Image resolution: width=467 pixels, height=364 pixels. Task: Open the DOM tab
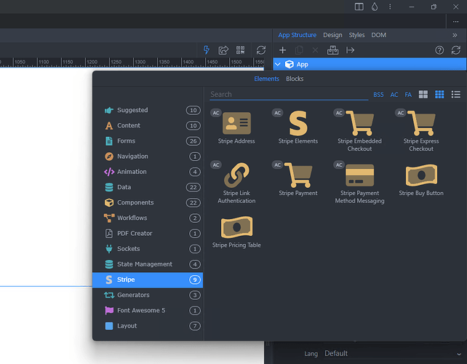[x=378, y=35]
